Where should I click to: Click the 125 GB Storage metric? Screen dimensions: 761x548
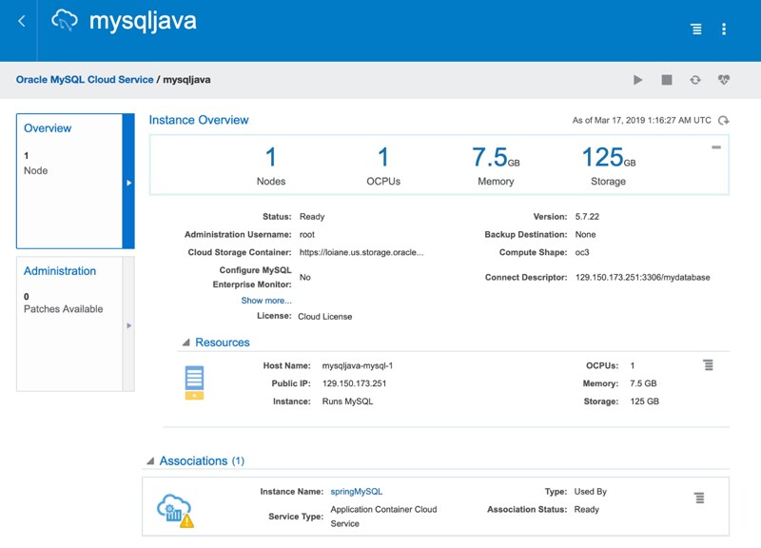(x=608, y=166)
